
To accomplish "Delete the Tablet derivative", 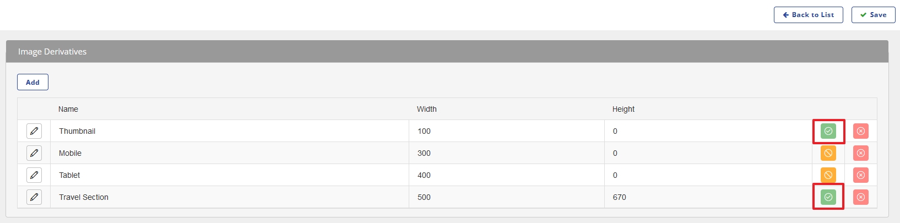I will (x=860, y=175).
